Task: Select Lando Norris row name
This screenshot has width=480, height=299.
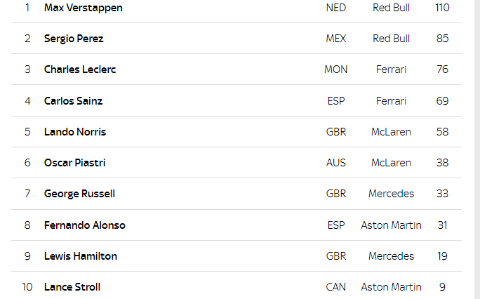Action: [75, 132]
